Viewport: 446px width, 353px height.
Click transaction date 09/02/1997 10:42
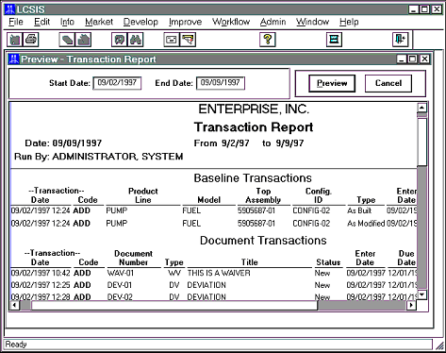coord(41,273)
